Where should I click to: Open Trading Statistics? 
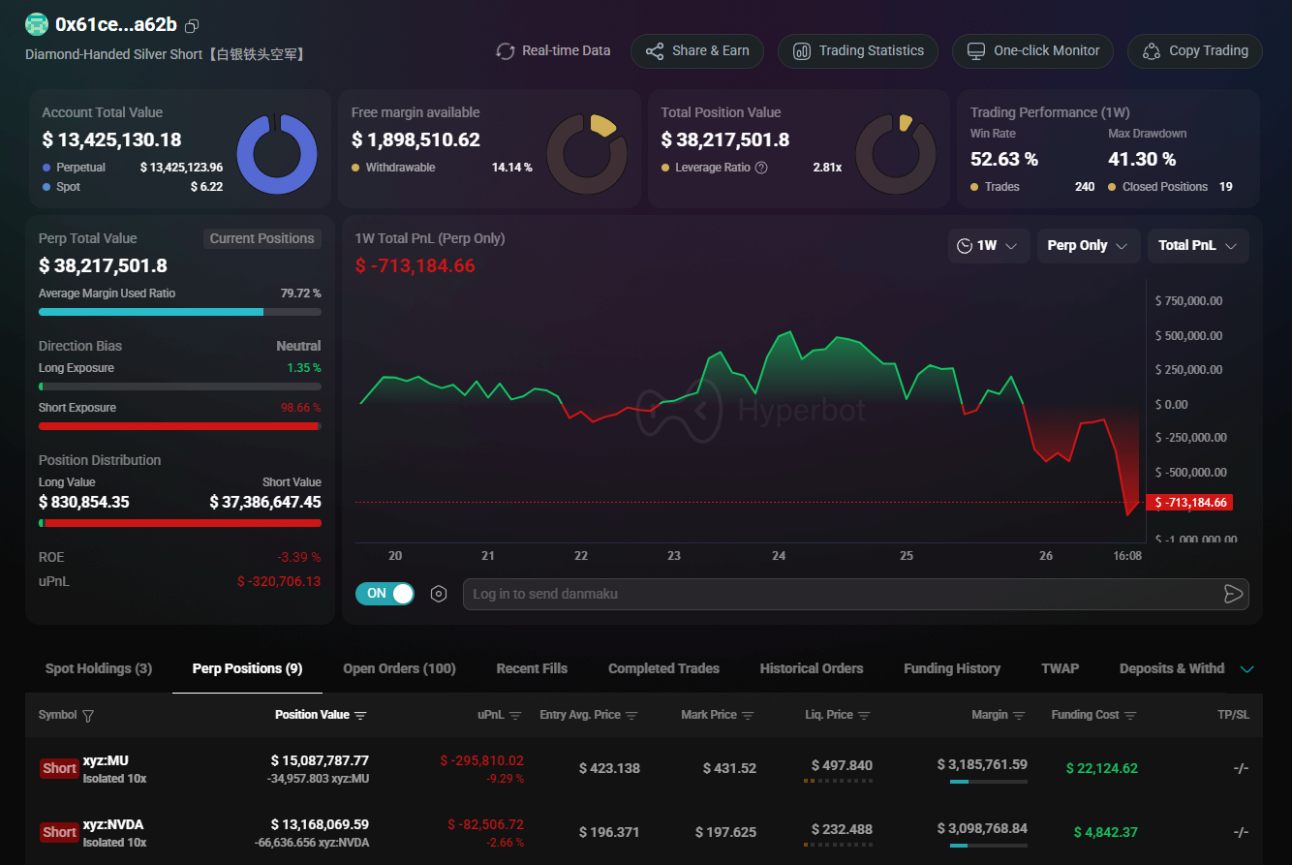click(857, 51)
